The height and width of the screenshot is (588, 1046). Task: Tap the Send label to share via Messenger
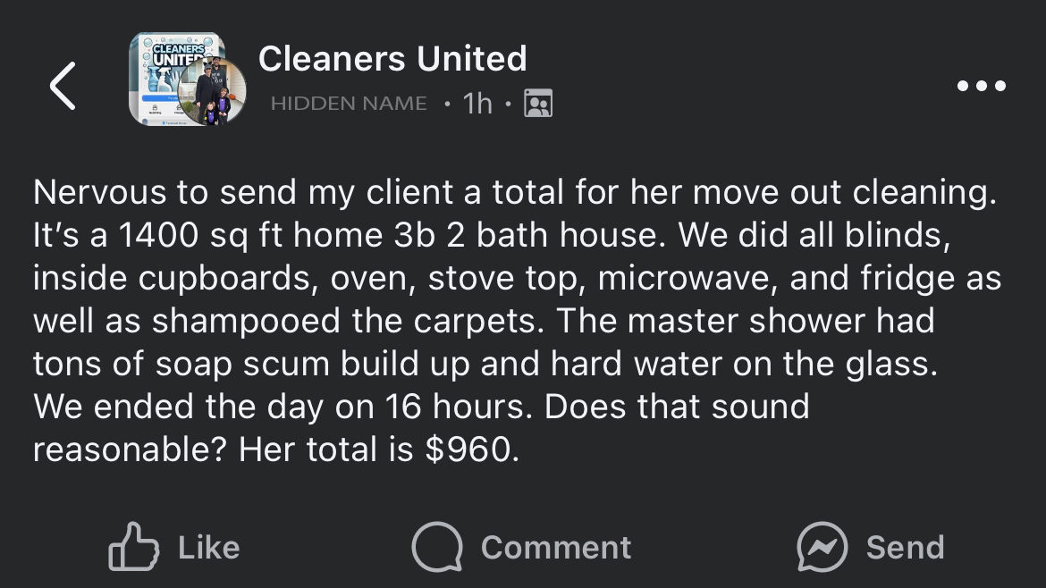(906, 547)
